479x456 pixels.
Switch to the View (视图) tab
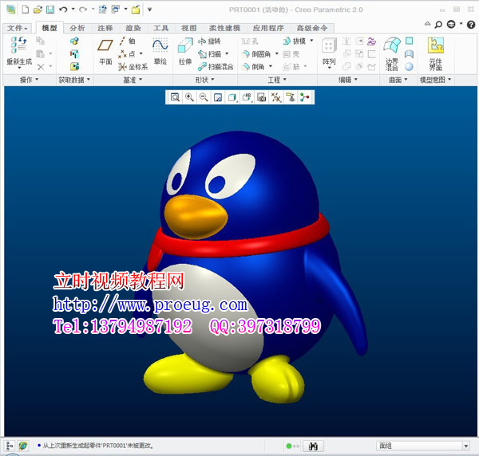188,28
